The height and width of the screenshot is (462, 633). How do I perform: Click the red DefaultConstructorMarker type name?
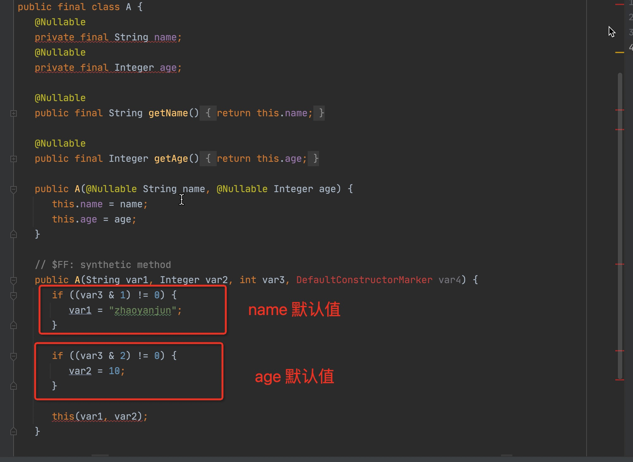click(x=364, y=280)
